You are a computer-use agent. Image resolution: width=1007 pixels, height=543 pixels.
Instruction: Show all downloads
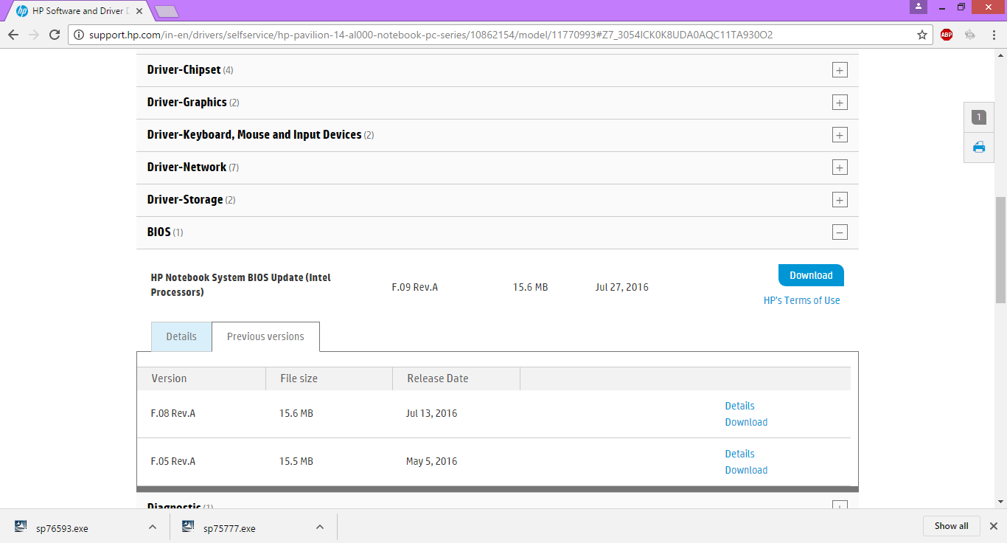[x=952, y=526]
